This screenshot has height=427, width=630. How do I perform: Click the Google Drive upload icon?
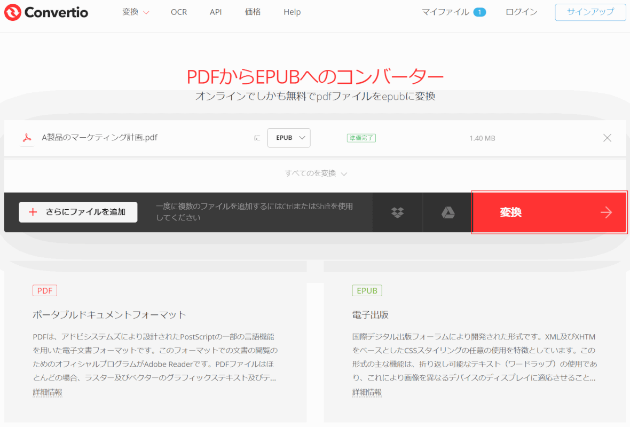447,212
